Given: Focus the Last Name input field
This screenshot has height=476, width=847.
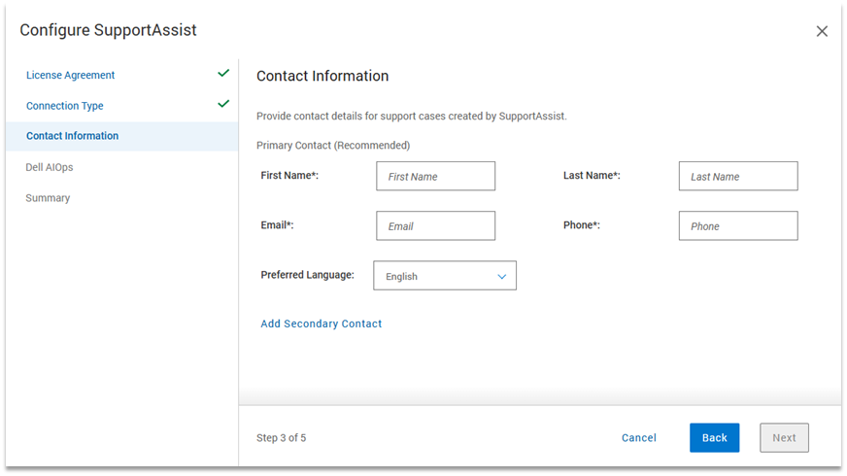Looking at the screenshot, I should [x=738, y=176].
